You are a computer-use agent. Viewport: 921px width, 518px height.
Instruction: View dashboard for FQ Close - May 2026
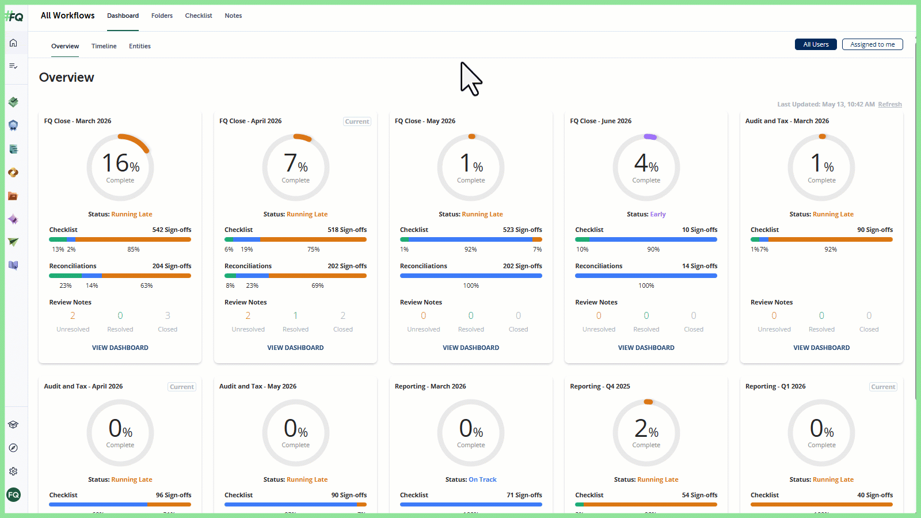[471, 348]
